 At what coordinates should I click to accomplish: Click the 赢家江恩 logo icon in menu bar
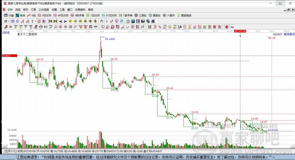click(x=4, y=9)
